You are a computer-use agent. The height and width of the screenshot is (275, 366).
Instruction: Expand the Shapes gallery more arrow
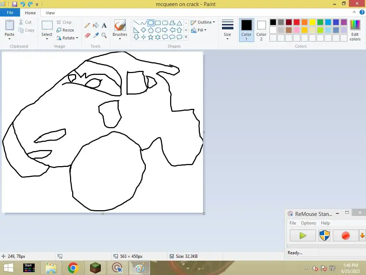tap(186, 37)
